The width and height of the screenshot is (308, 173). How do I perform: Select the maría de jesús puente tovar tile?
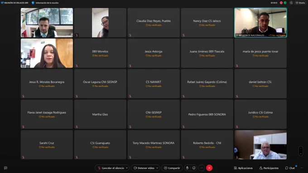point(260,53)
